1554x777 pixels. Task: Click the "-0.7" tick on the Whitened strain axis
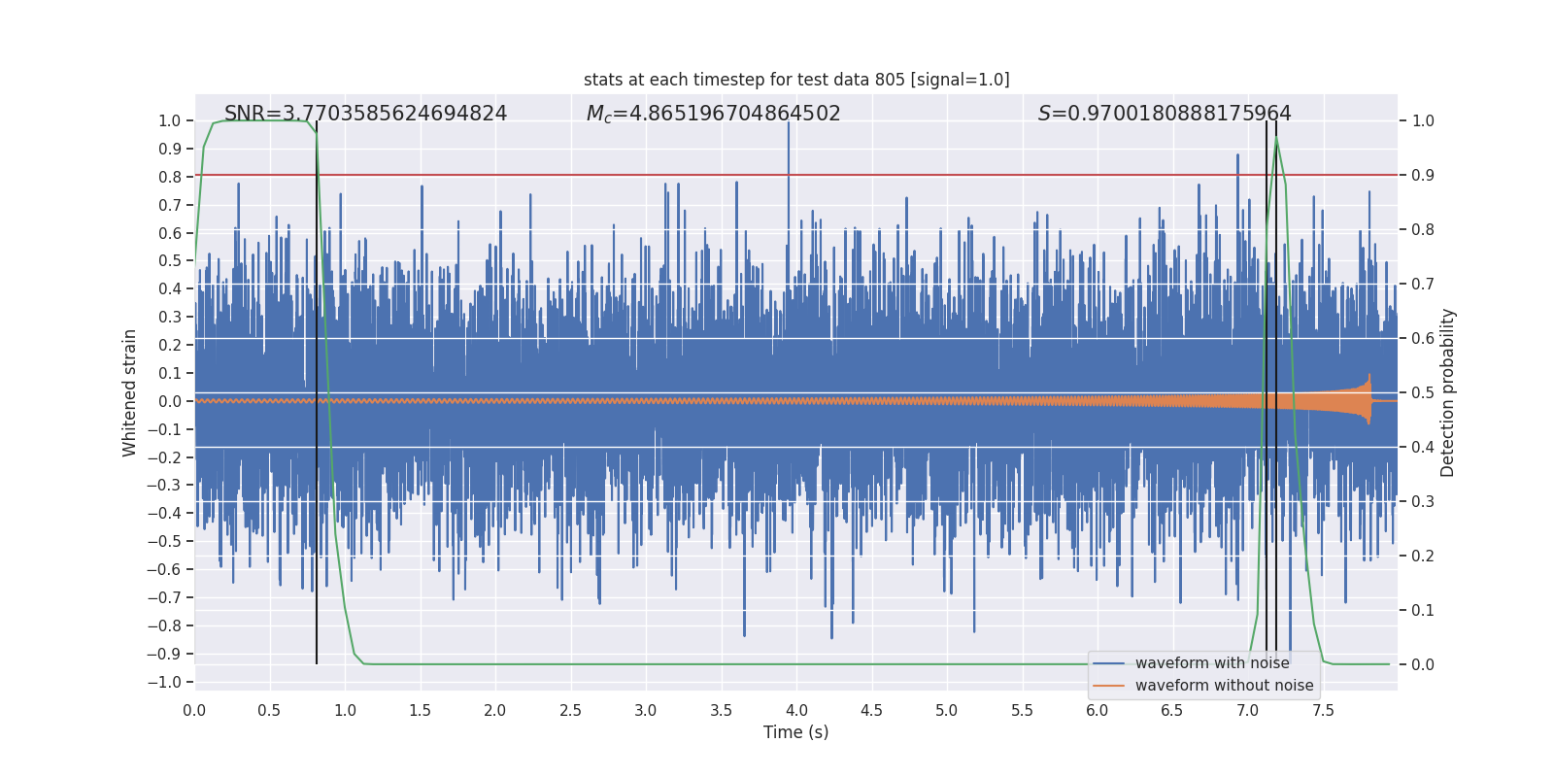(164, 598)
